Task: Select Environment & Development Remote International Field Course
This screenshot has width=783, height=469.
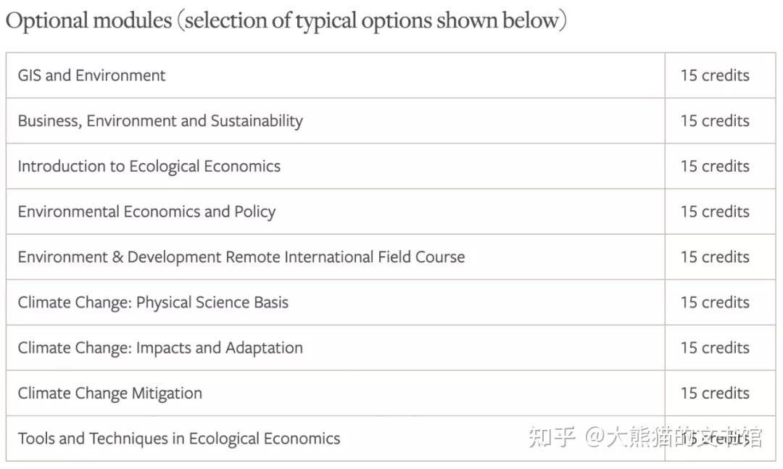Action: point(241,257)
